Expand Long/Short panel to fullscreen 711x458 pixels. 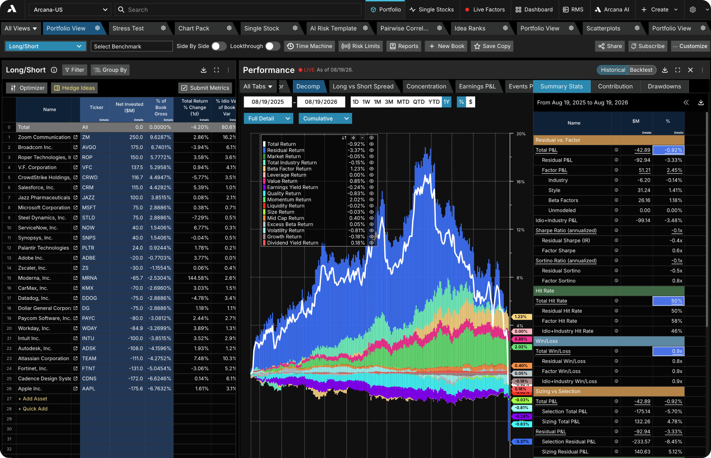pos(216,70)
